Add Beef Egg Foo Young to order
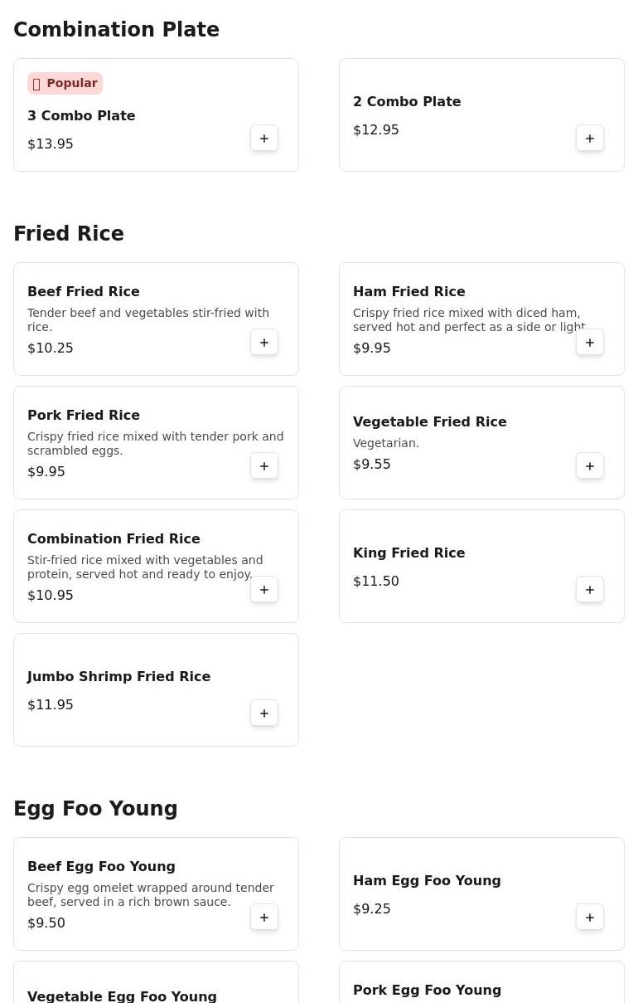Screen dimensions: 638x1003 pyautogui.click(x=264, y=918)
